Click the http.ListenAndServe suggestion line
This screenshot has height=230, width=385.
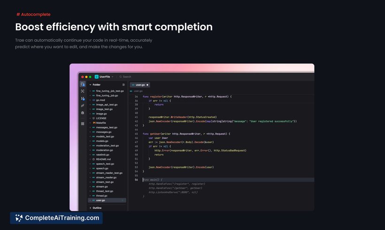pos(173,192)
